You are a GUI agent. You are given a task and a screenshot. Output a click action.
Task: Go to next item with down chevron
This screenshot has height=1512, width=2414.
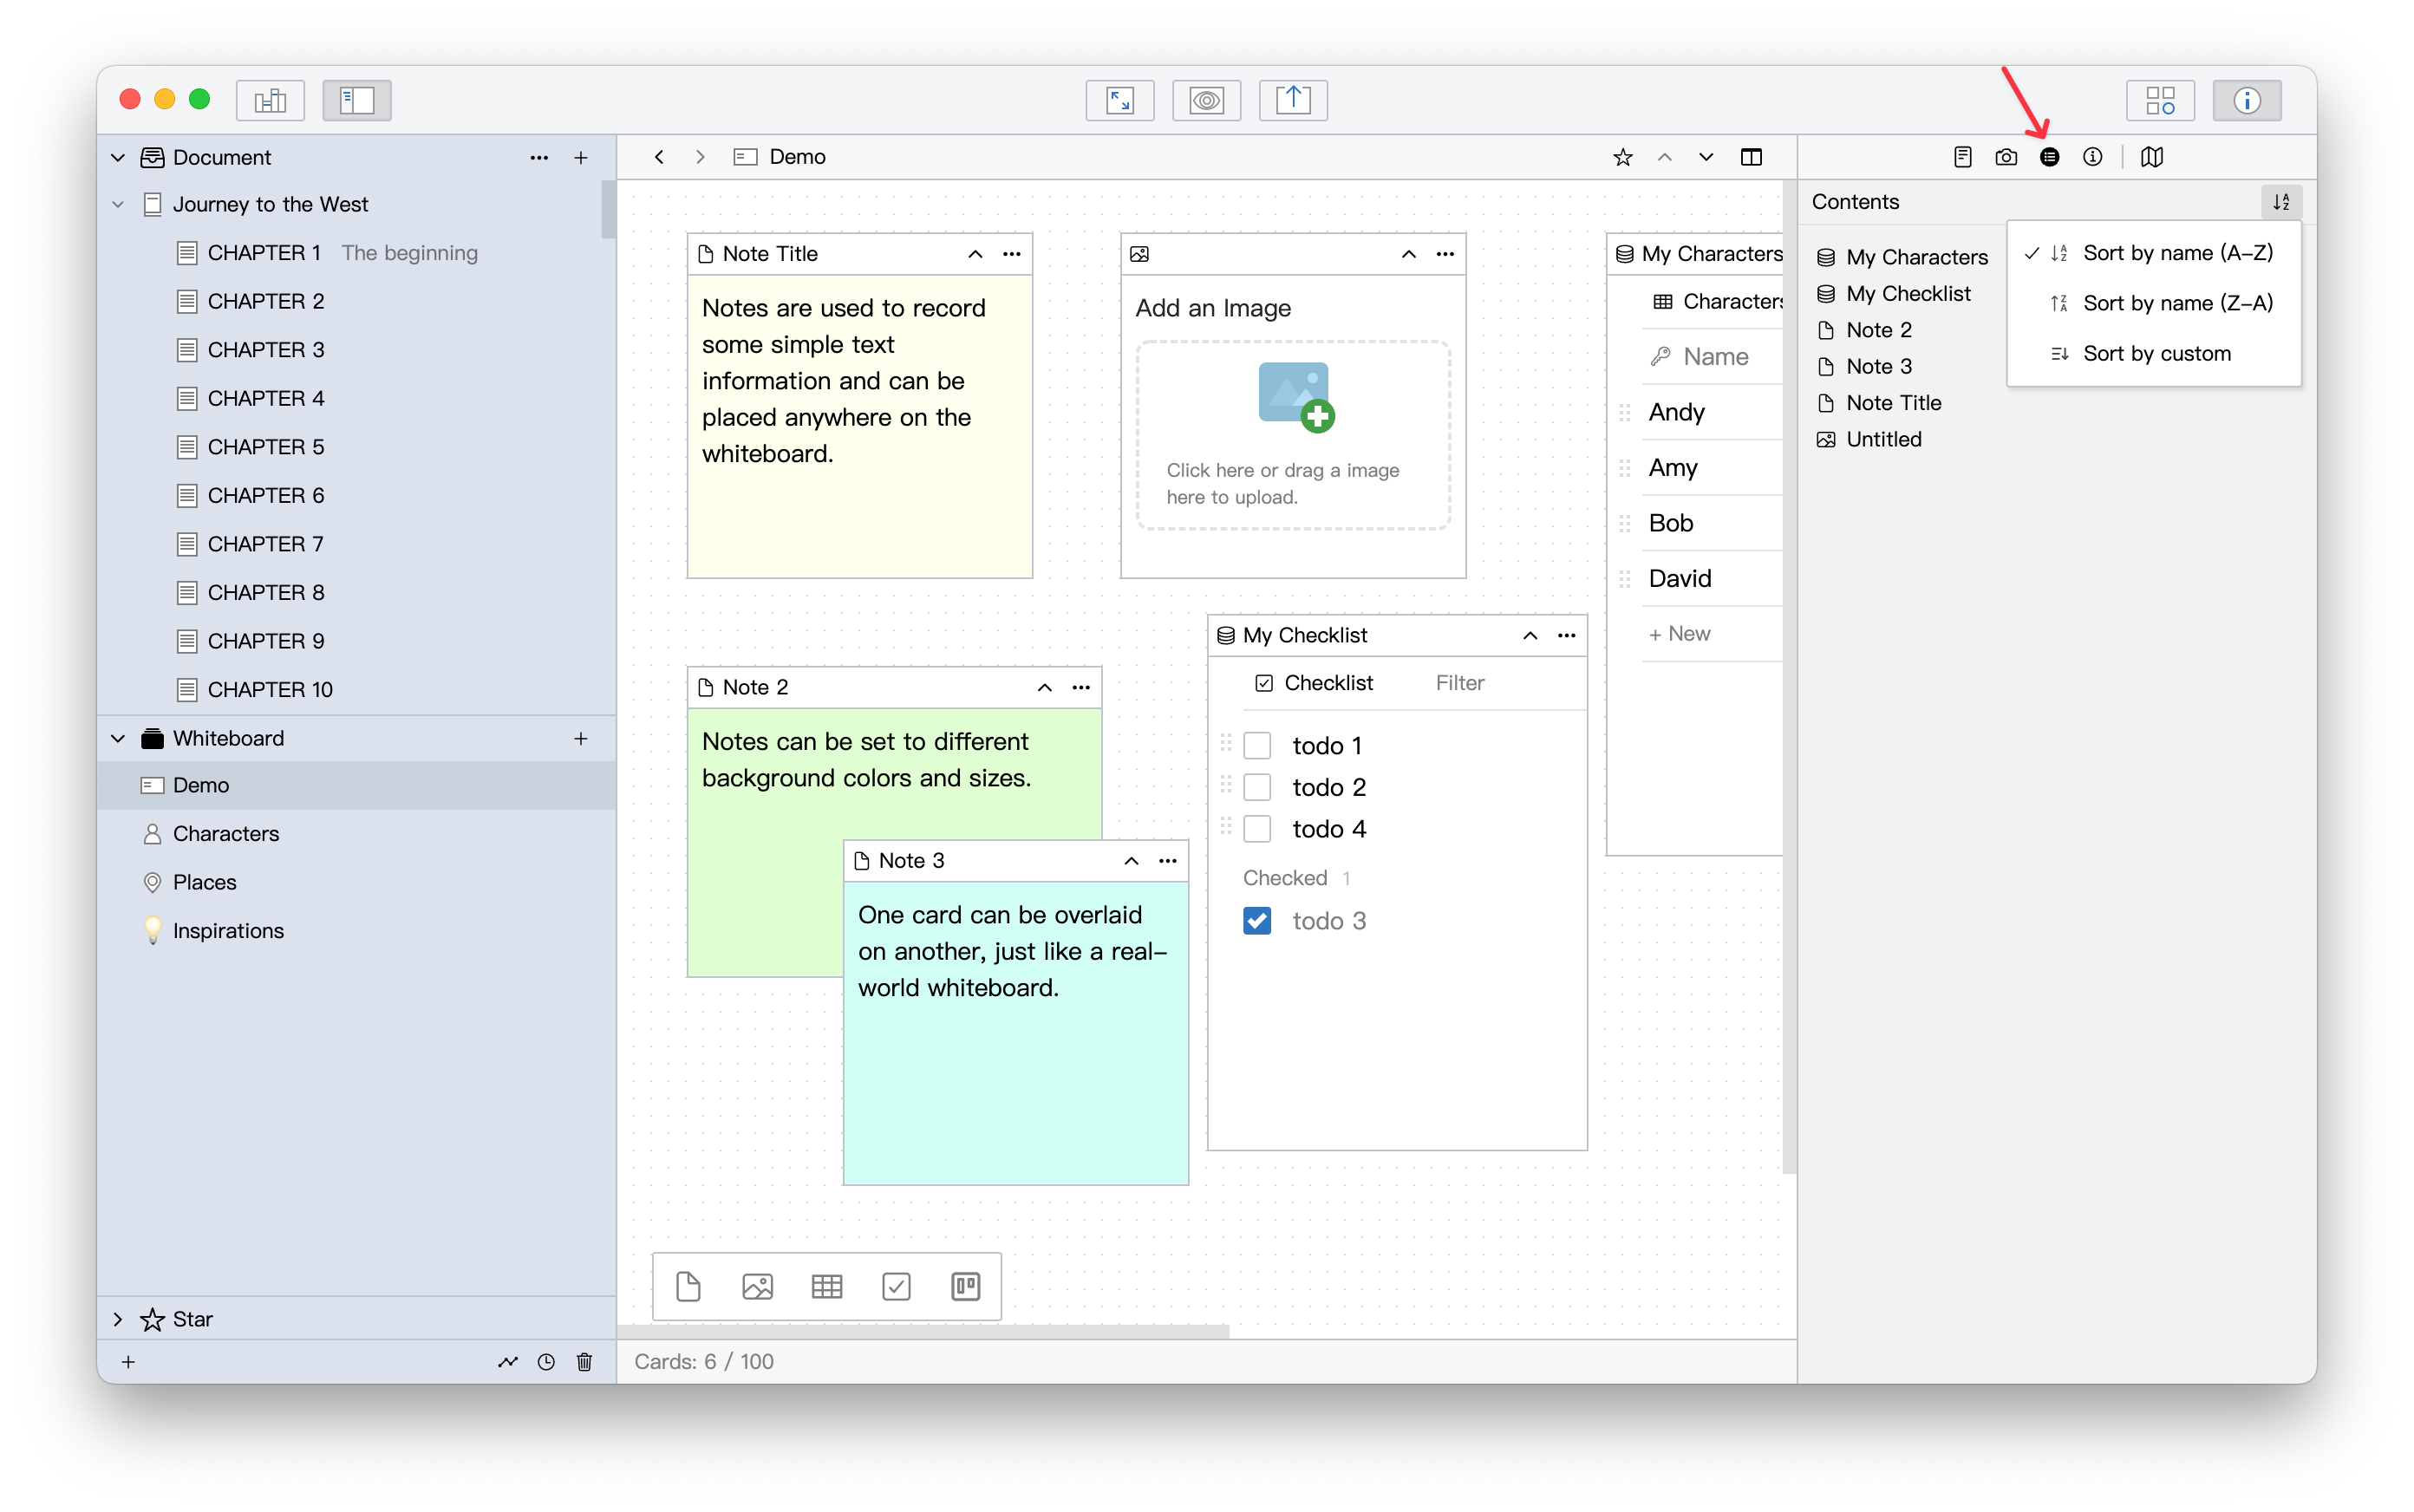[1706, 157]
